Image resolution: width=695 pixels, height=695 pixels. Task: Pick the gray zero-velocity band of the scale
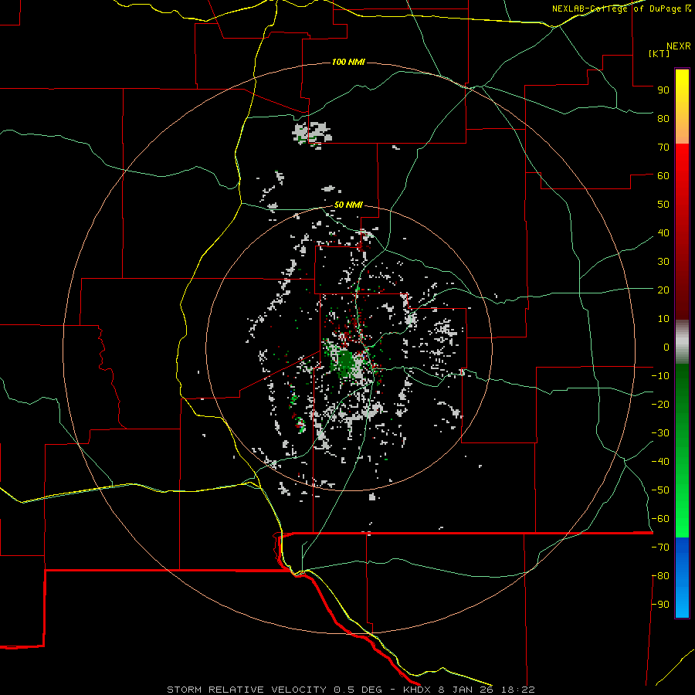click(x=682, y=342)
